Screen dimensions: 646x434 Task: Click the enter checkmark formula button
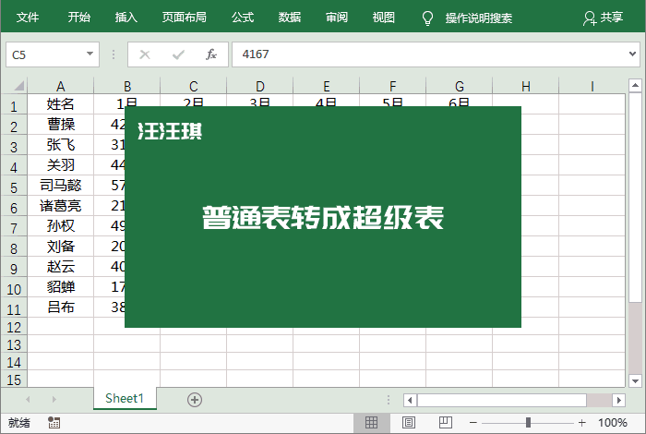178,54
